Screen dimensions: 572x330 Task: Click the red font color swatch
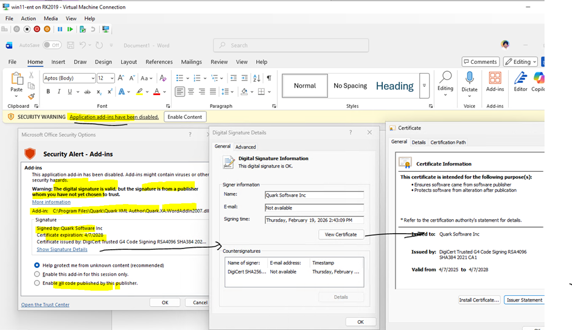156,92
